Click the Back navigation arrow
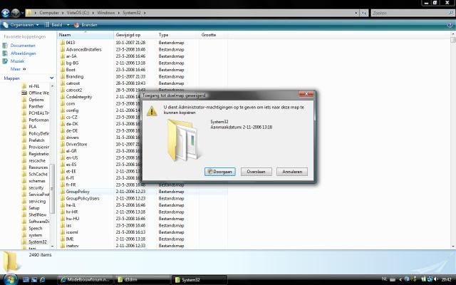The width and height of the screenshot is (456, 285). coord(6,13)
